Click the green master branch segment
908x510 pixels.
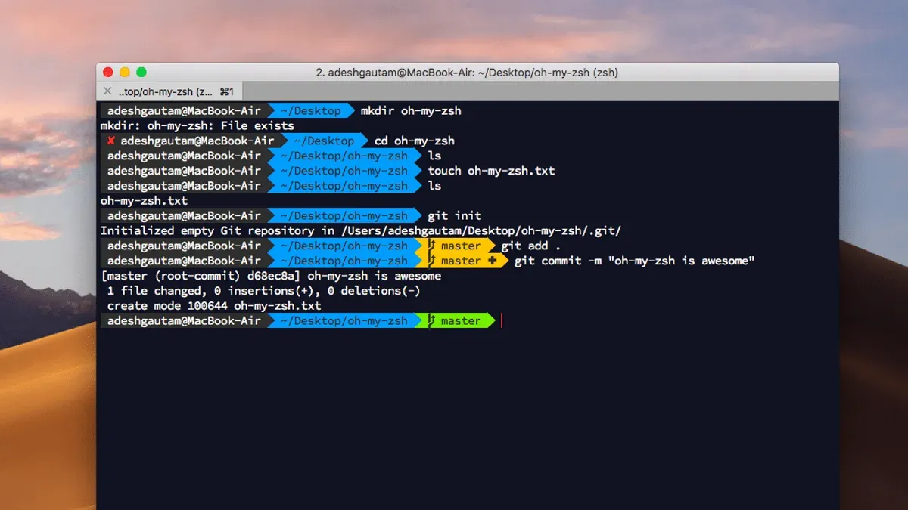pos(455,321)
